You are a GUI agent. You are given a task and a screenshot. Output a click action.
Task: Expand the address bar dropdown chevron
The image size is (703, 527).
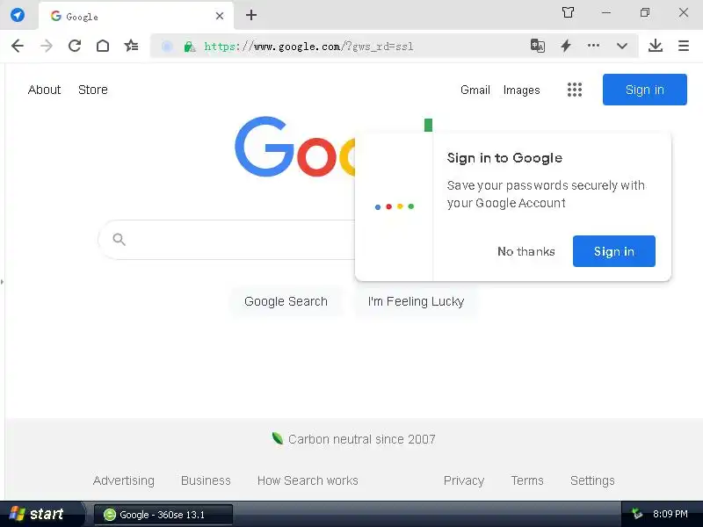pyautogui.click(x=622, y=46)
